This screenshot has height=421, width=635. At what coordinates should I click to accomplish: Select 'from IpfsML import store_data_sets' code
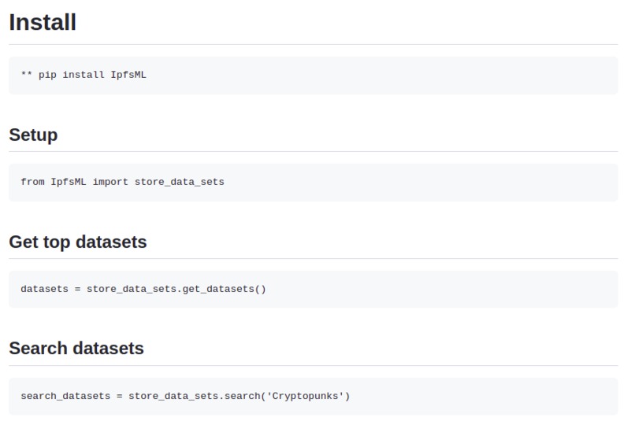(122, 182)
